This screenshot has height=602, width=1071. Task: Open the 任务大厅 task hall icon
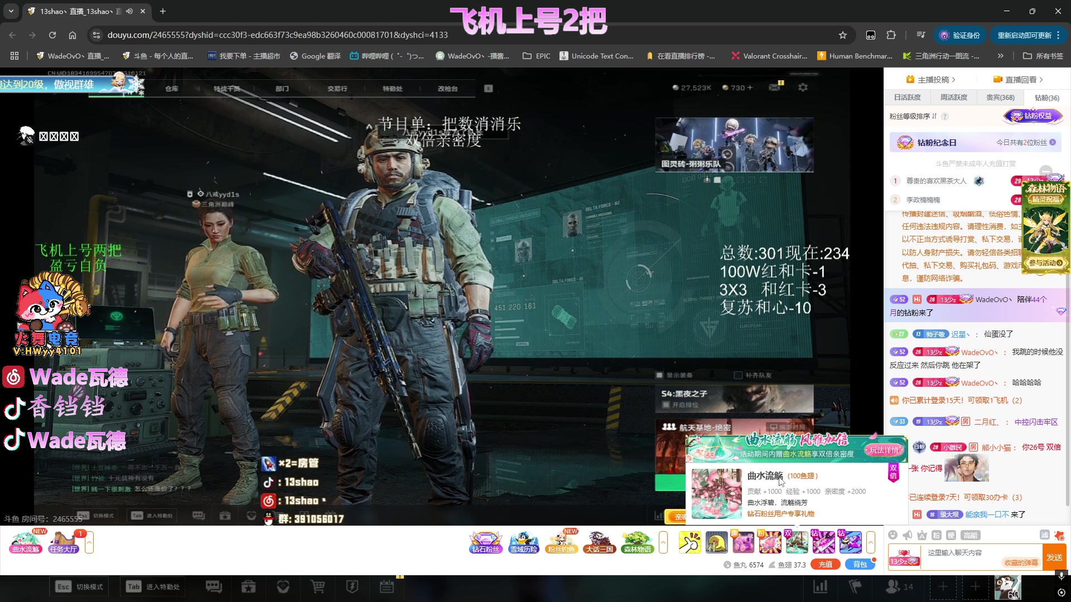point(64,542)
